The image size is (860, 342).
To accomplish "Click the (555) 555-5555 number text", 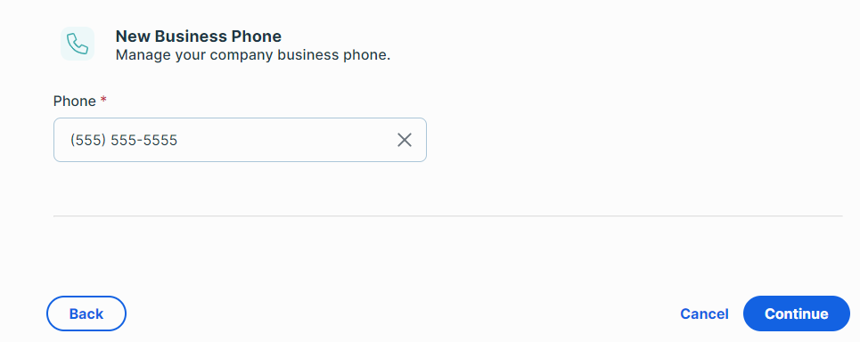I will (124, 141).
